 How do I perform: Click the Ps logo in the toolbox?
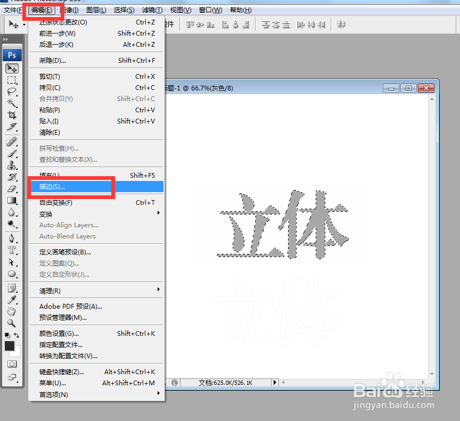12,55
